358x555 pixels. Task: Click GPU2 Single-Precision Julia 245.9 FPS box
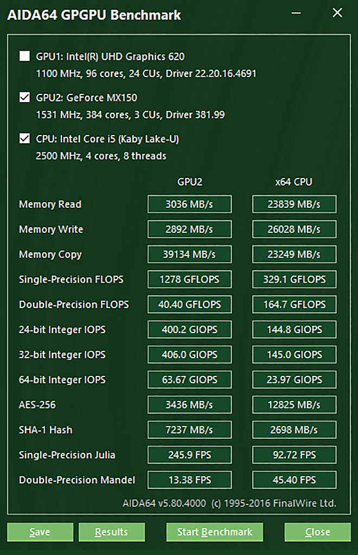(x=190, y=455)
